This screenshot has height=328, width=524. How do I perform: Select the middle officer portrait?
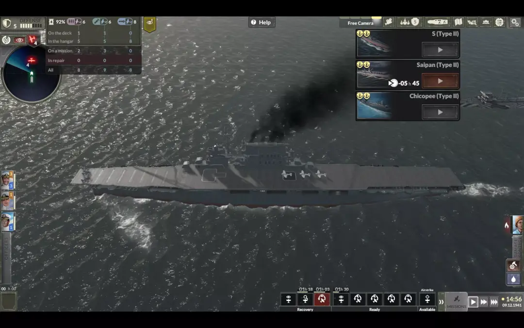point(7,201)
